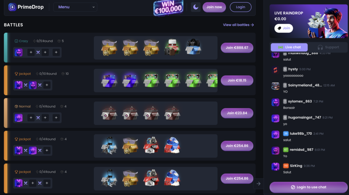
Task: Click the sneaker case in last jackpot battle
Action: point(172,178)
